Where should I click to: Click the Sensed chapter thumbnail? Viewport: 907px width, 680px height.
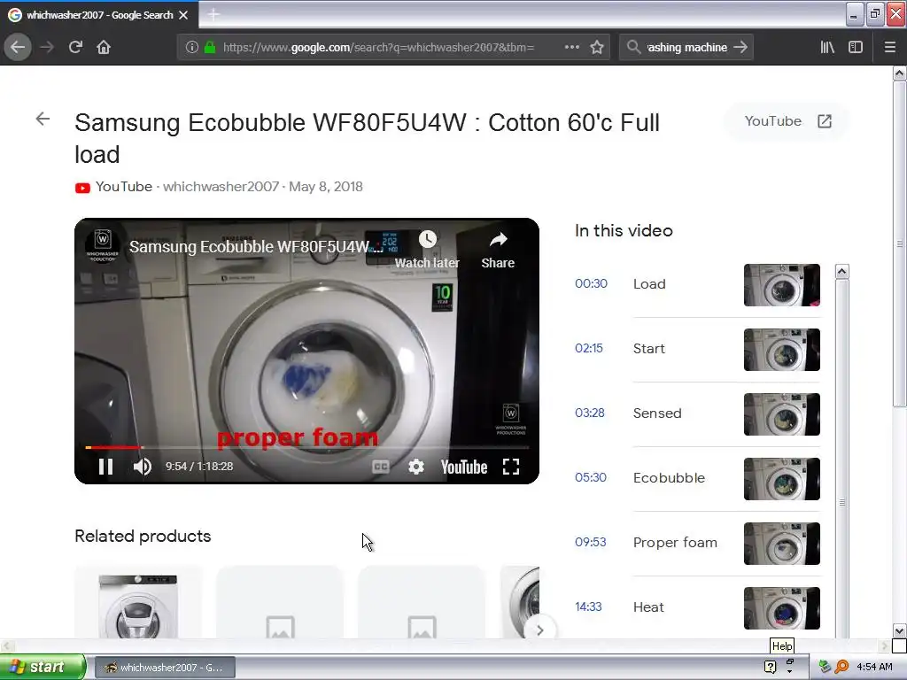[x=781, y=414]
